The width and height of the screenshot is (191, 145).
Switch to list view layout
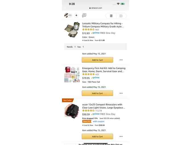pos(111,16)
